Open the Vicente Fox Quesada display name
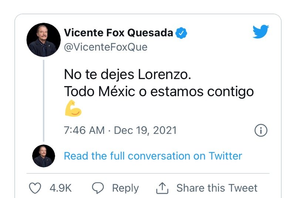296x198 pixels. 118,33
